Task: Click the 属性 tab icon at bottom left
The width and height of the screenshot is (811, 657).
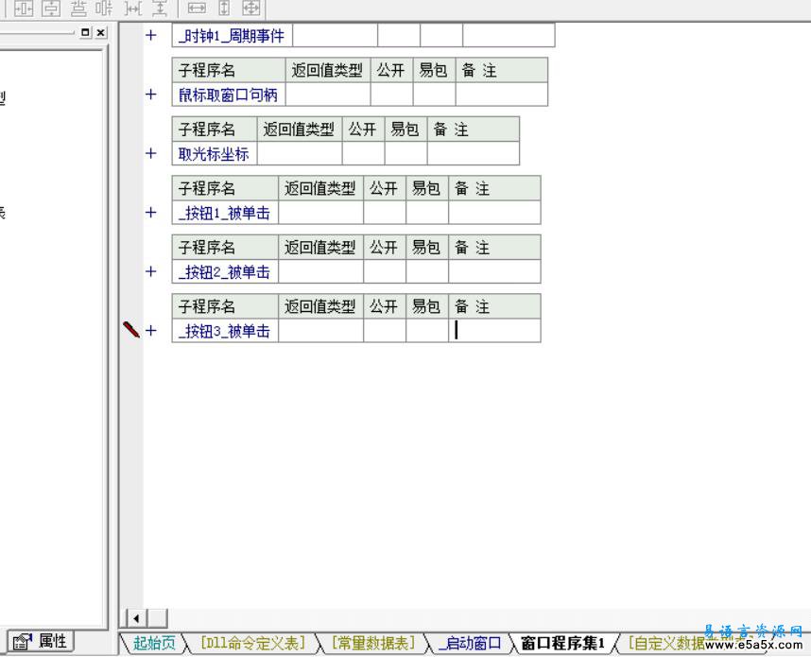Action: pyautogui.click(x=23, y=642)
